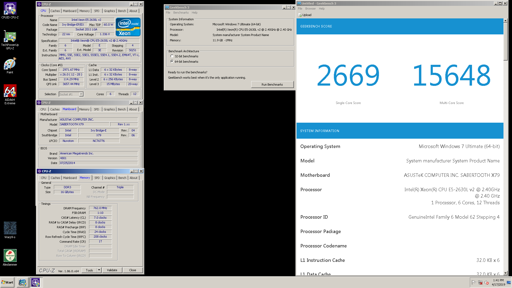The width and height of the screenshot is (512, 288).
Task: Open Browser menu in Untitled Geekbench window
Action: click(310, 9)
